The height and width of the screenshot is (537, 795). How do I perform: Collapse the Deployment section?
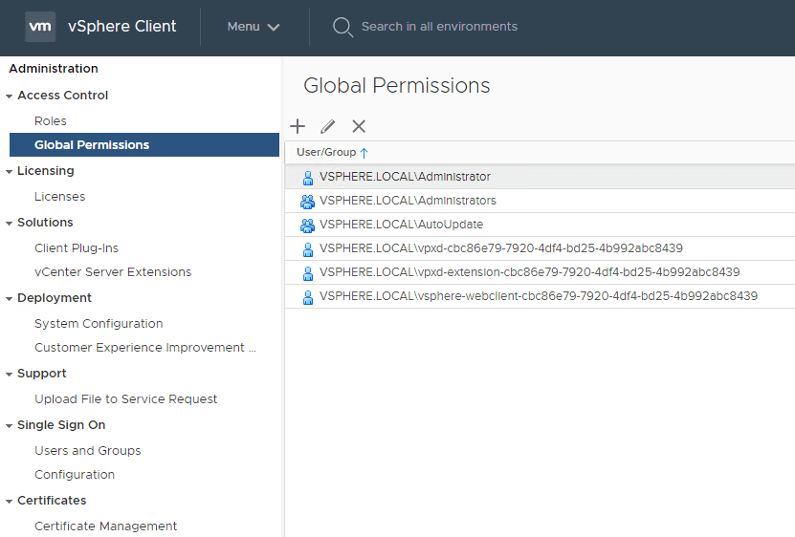pyautogui.click(x=10, y=298)
